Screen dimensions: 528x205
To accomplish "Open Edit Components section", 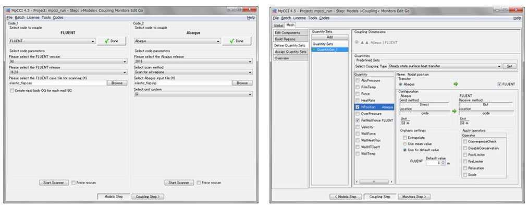I will click(x=291, y=33).
